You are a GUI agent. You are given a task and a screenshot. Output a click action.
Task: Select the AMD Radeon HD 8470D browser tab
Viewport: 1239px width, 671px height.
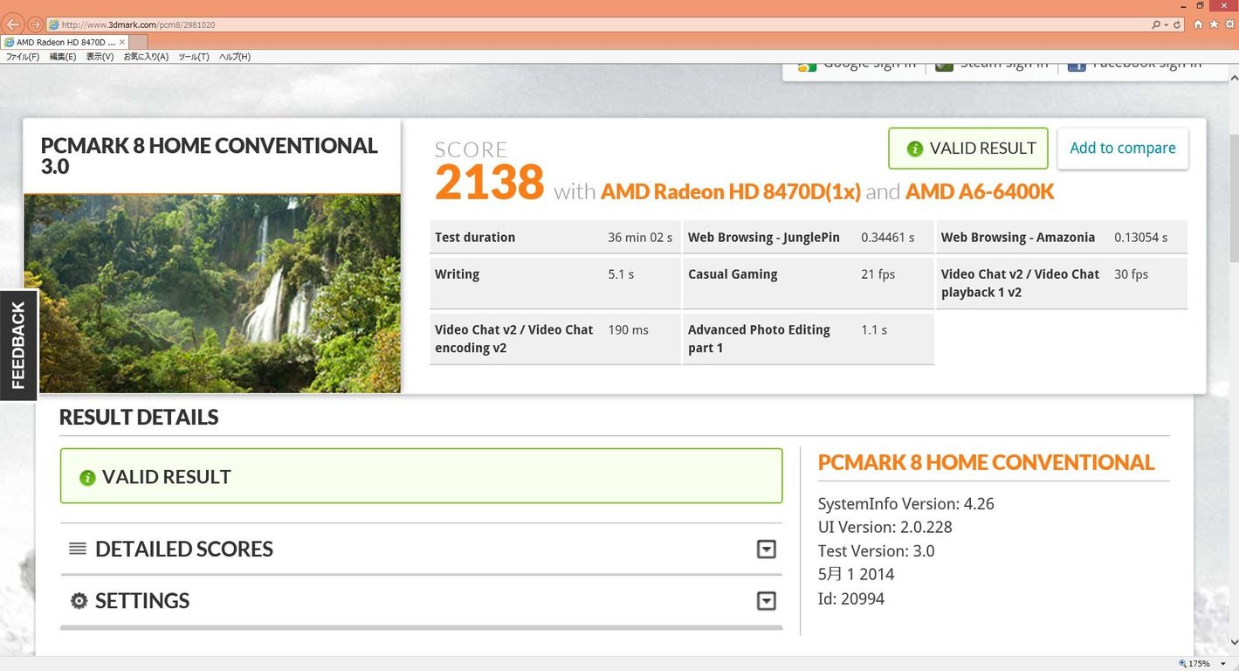[65, 42]
